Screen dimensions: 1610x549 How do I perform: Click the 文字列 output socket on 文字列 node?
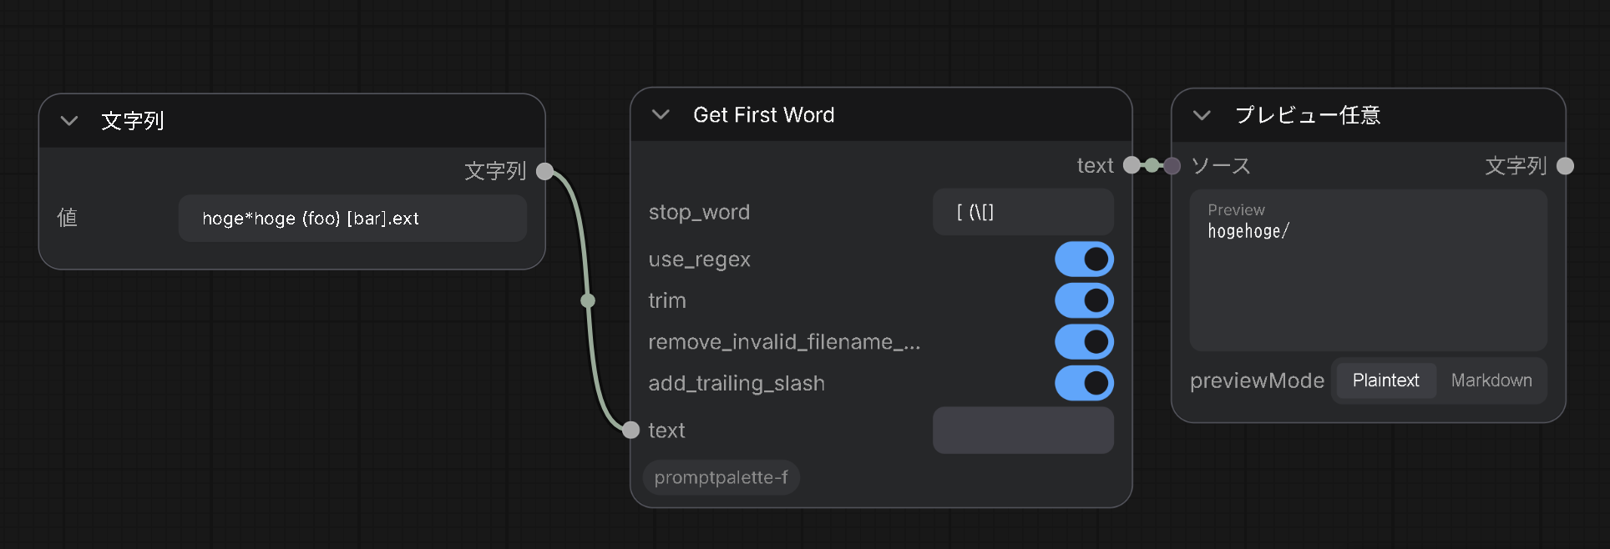point(544,171)
